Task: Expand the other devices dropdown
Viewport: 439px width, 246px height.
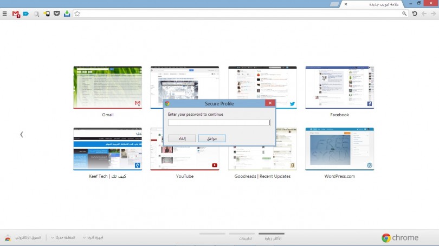Action: (x=93, y=238)
